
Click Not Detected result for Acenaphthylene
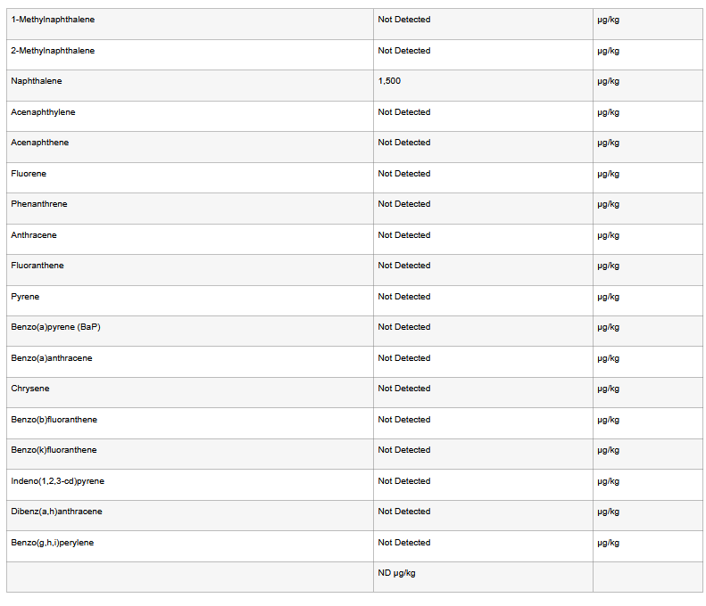pos(403,112)
